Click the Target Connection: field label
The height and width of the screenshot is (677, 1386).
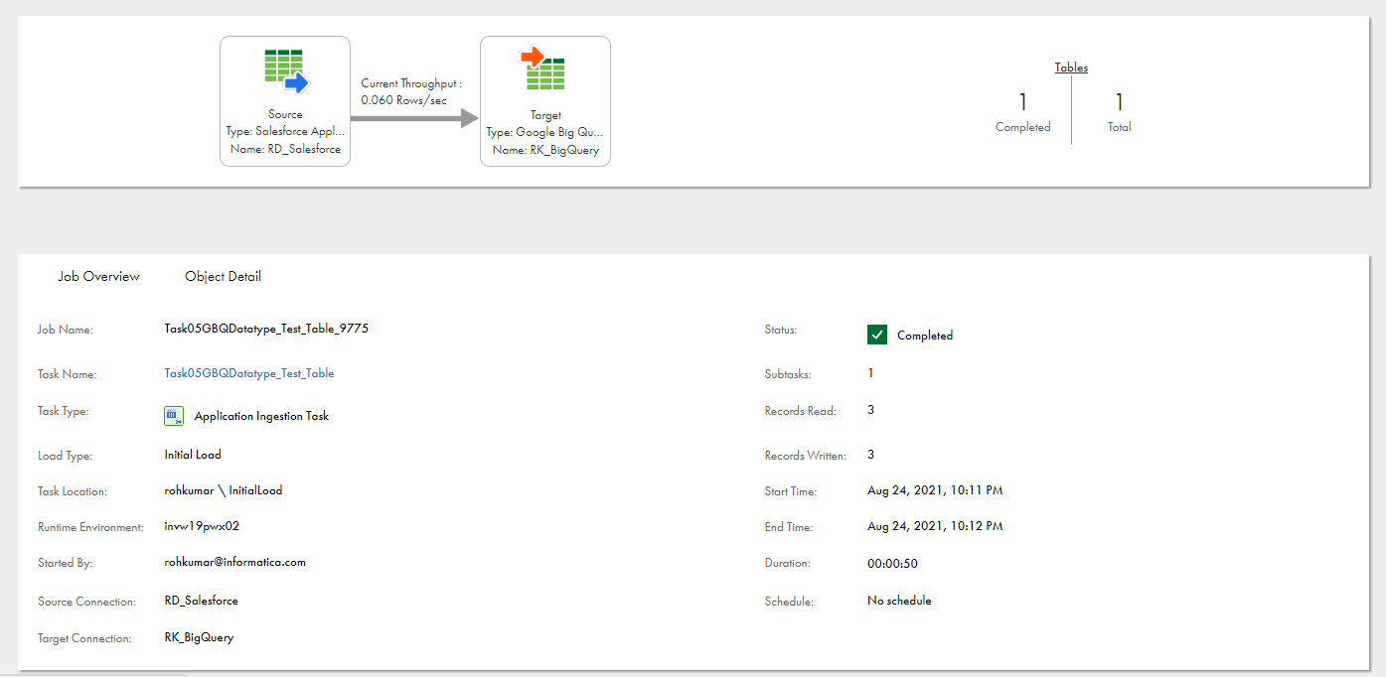84,639
